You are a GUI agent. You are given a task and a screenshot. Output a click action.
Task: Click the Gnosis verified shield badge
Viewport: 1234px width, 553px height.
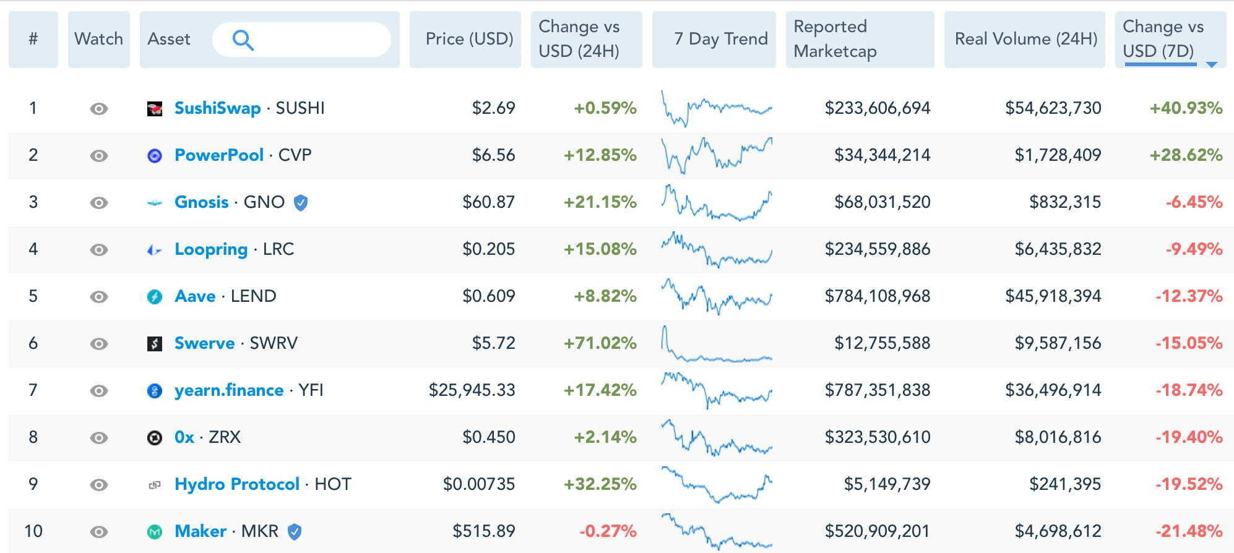300,202
